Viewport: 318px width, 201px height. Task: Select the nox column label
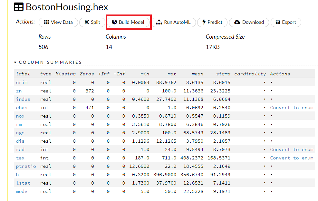coord(20,116)
